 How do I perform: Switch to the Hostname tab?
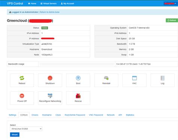(47, 115)
